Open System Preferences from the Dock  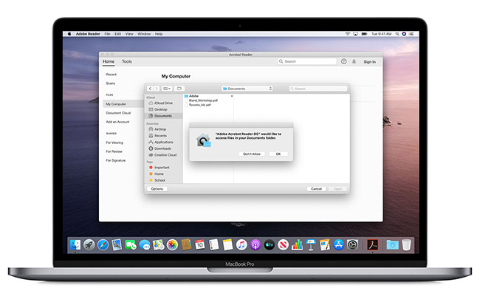coord(353,244)
